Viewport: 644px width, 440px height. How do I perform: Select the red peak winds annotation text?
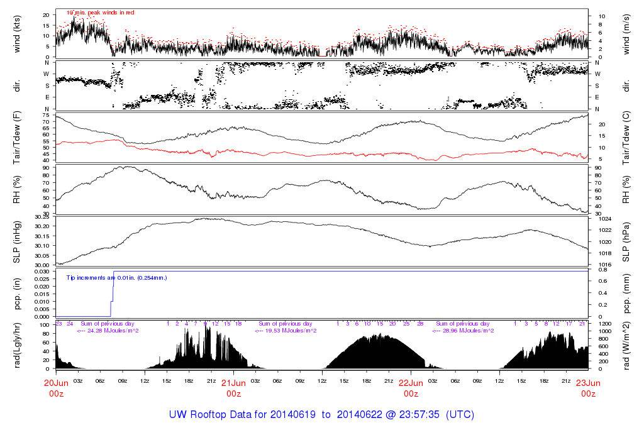pyautogui.click(x=101, y=13)
